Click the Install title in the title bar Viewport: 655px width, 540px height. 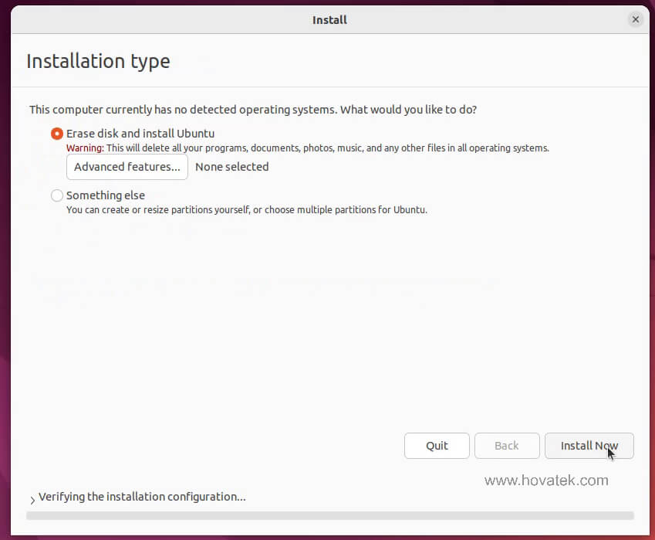click(329, 19)
